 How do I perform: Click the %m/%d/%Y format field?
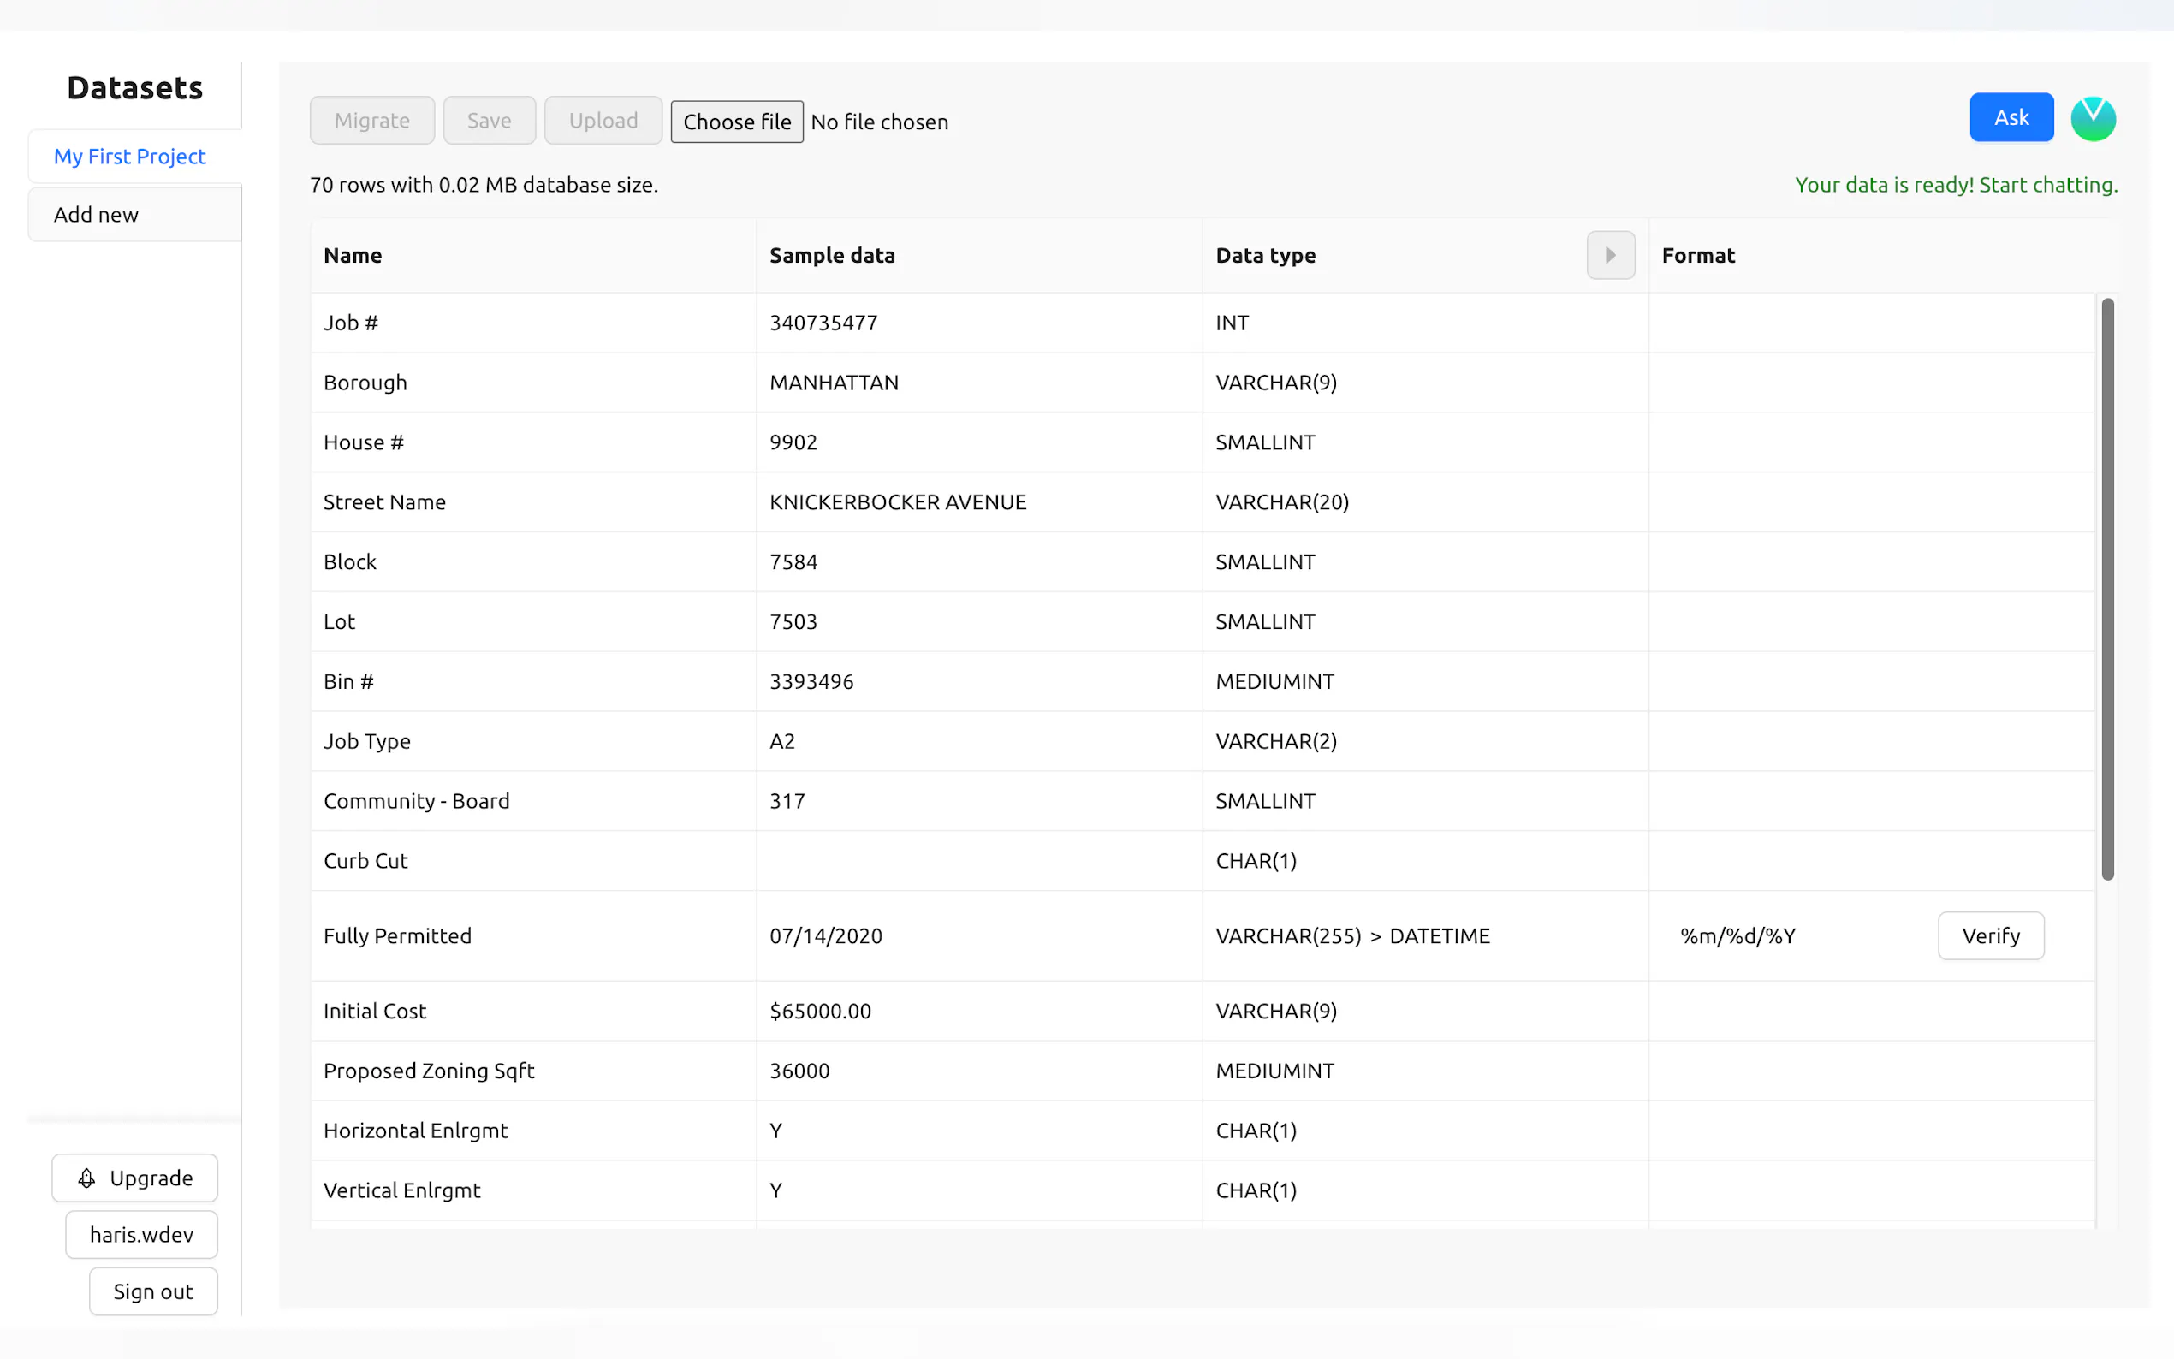pos(1737,935)
